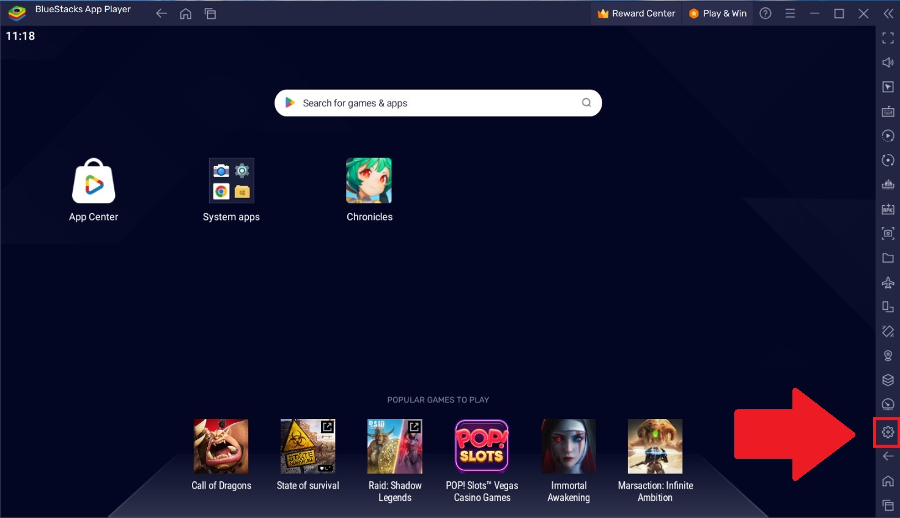
Task: Collapse the sidebar with the double chevron
Action: pyautogui.click(x=888, y=13)
